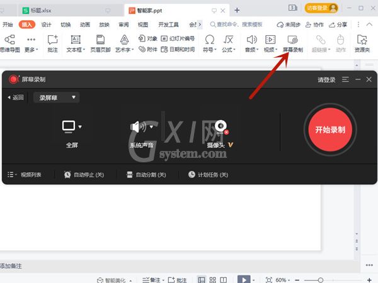Screen dimensions: 378x283
Task: Open the 符号 symbol menu
Action: point(210,43)
